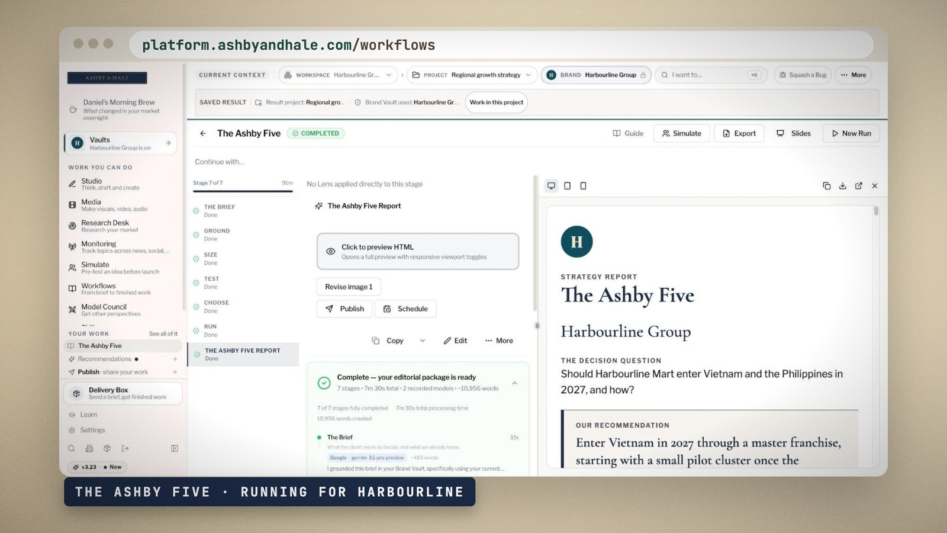Image resolution: width=947 pixels, height=533 pixels.
Task: Click the Schedule button
Action: (x=406, y=309)
